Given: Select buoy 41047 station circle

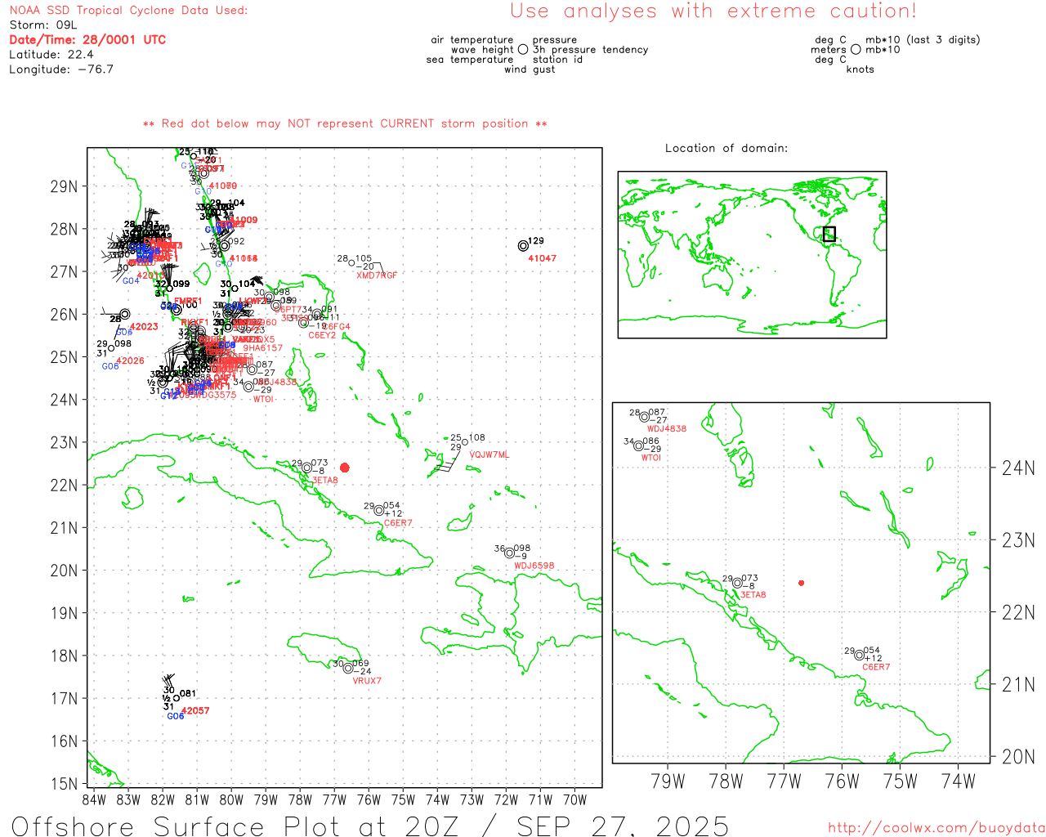Looking at the screenshot, I should click(x=523, y=245).
